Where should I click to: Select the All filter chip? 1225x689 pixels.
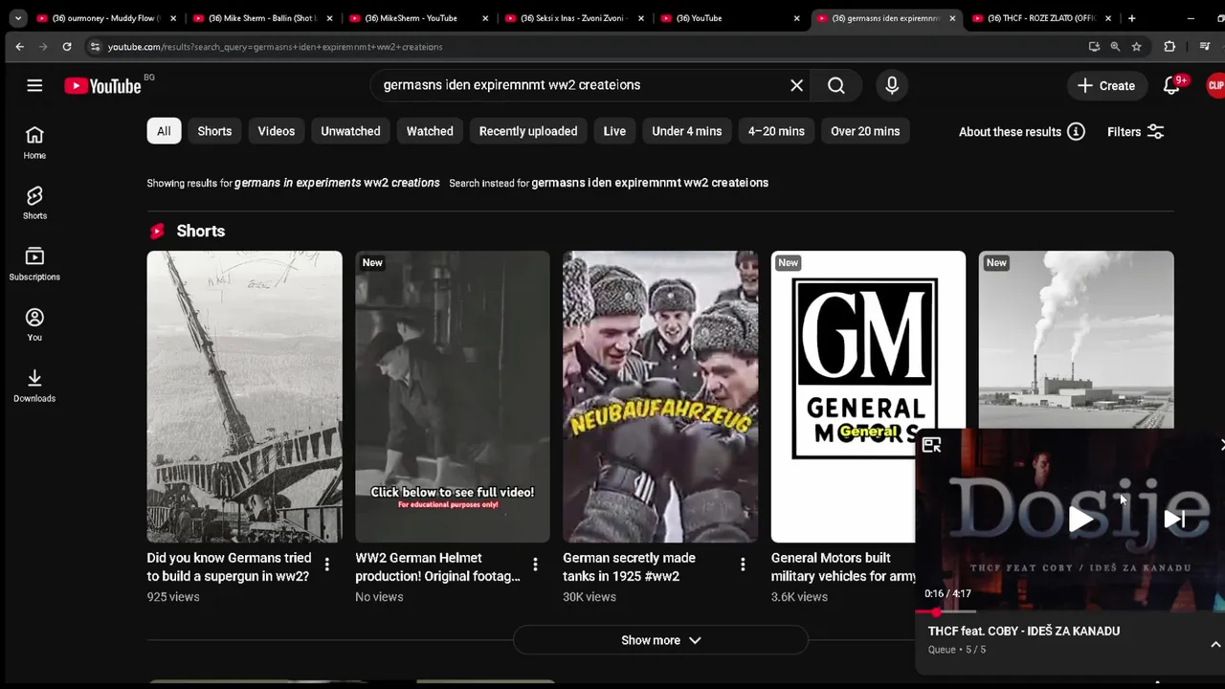[164, 131]
